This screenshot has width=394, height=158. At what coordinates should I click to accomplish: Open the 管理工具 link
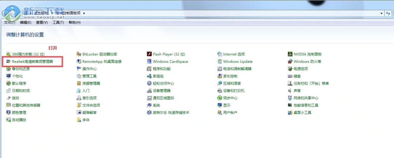(90, 76)
